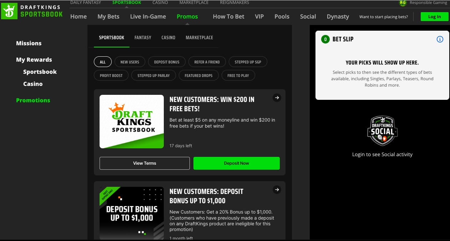Viewport: 450px width, 241px height.
Task: Click arrow icon on Win $200 promo
Action: [x=277, y=98]
